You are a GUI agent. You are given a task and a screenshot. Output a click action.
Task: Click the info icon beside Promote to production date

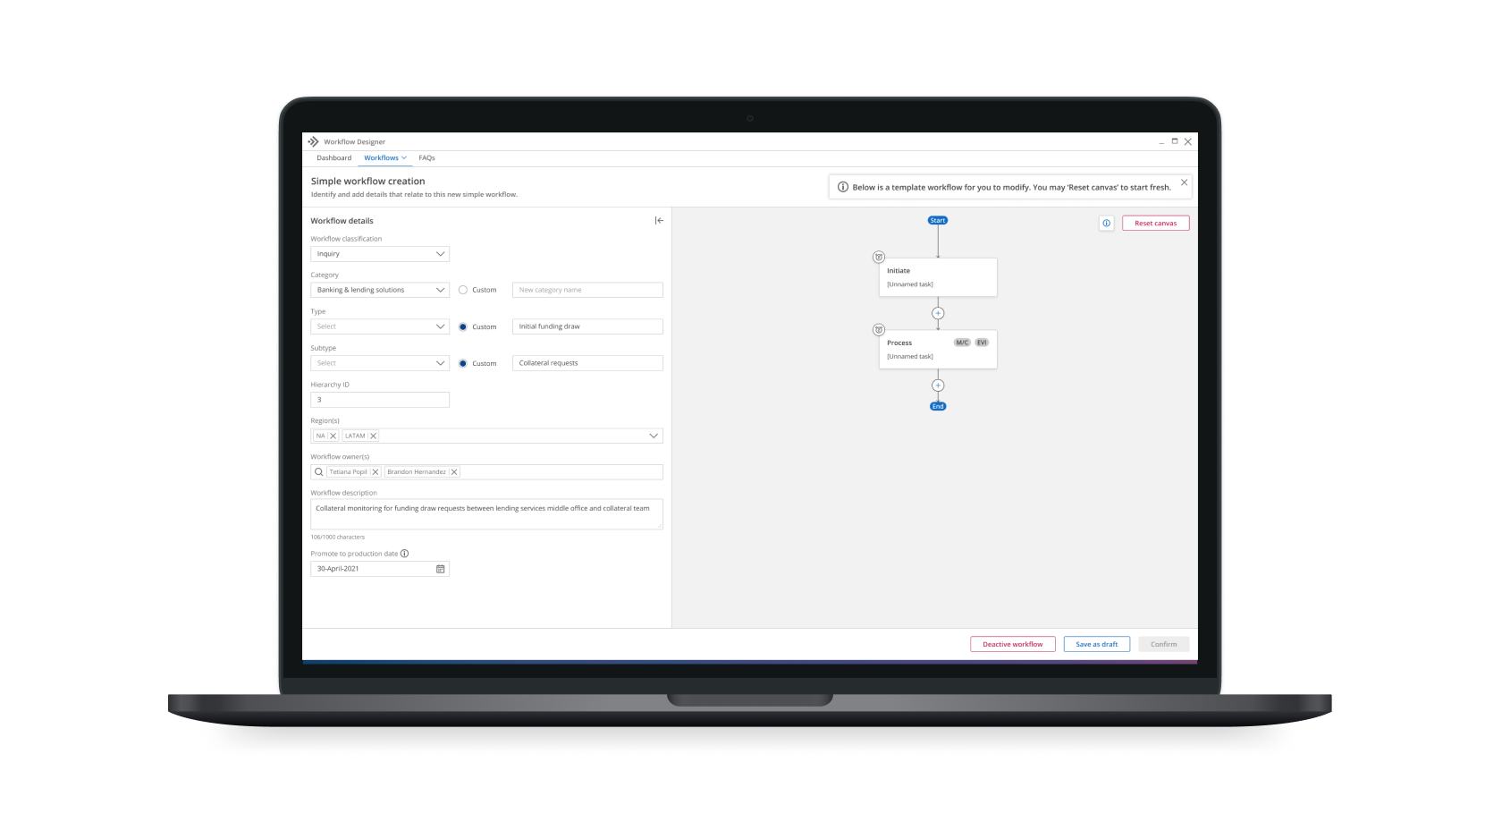coord(405,554)
